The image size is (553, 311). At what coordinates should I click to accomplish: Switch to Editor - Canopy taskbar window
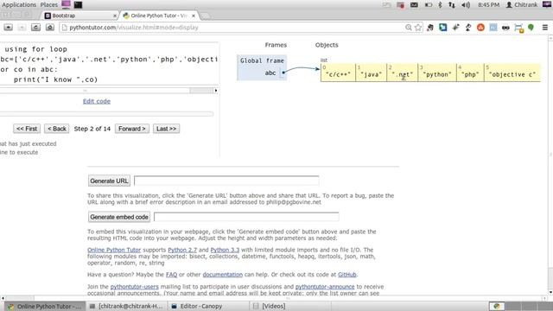pyautogui.click(x=208, y=306)
